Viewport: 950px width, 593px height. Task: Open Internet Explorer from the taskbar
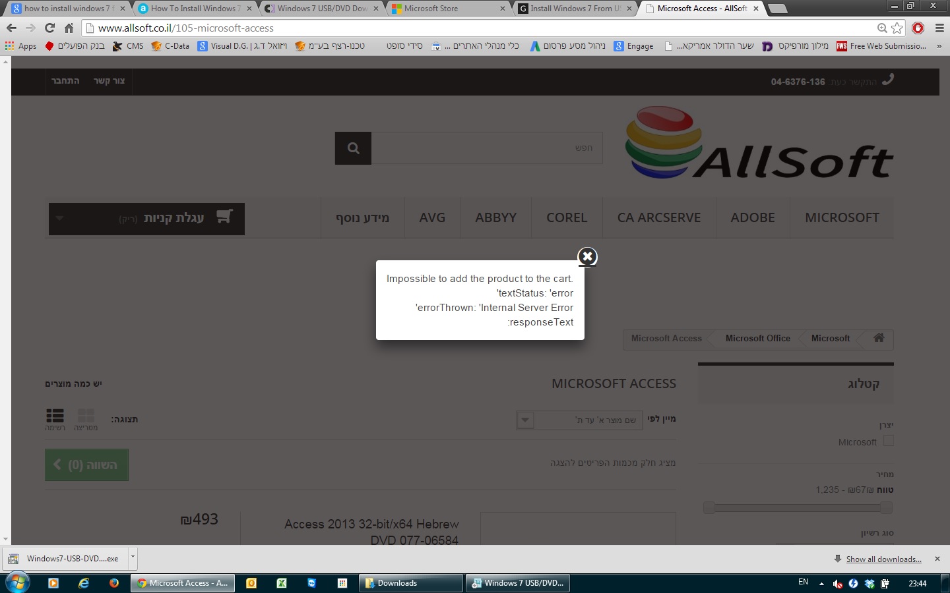pyautogui.click(x=84, y=583)
